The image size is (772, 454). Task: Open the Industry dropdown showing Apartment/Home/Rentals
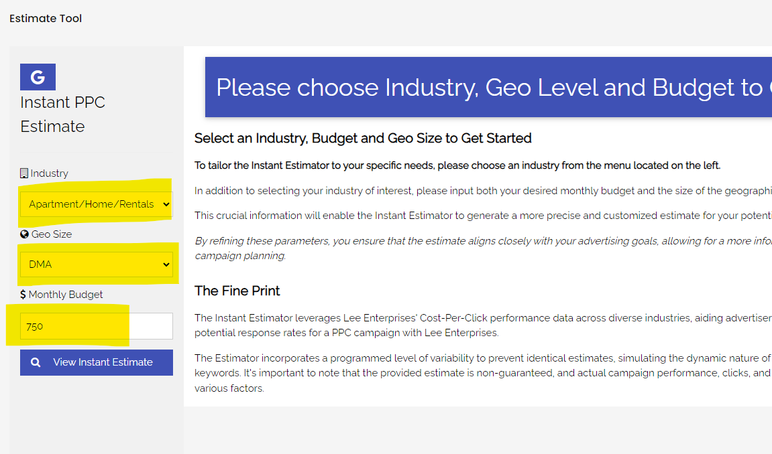(96, 204)
